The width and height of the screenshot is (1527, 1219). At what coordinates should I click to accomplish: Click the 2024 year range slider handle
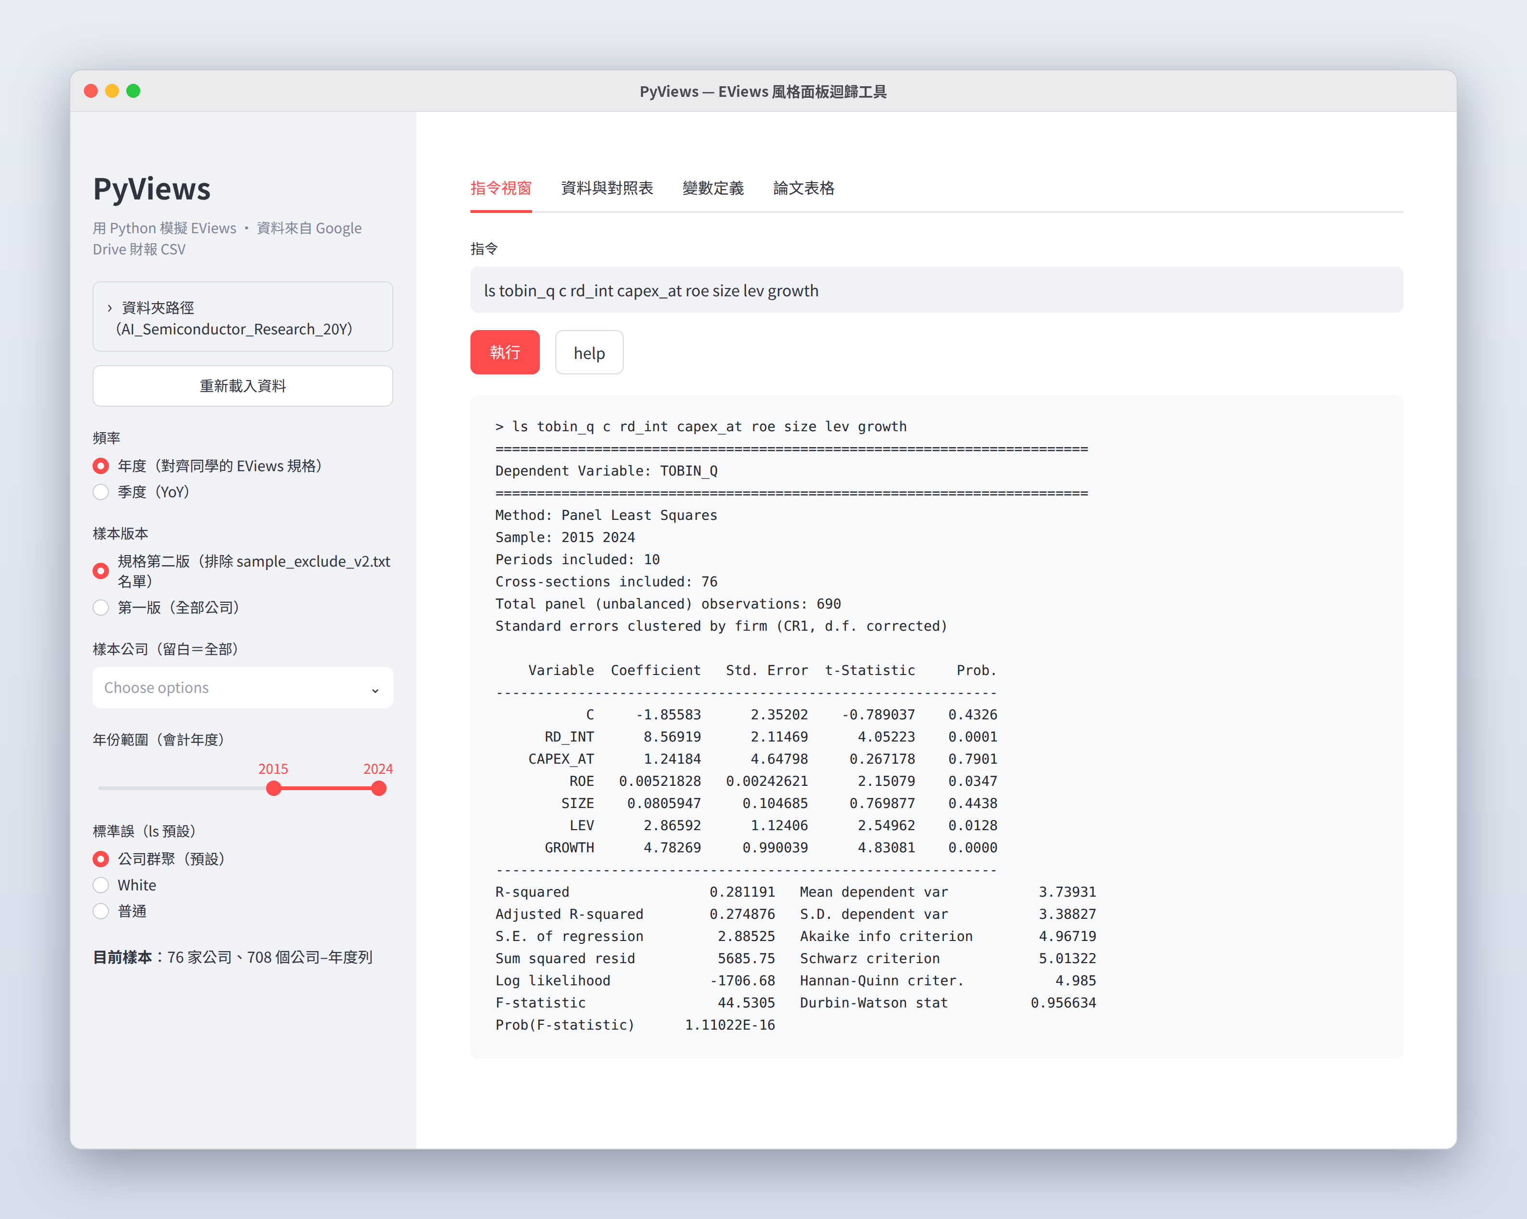379,788
